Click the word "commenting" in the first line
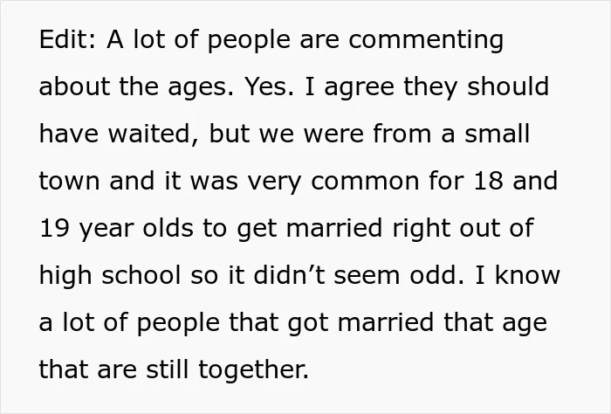Viewport: 611px width, 414px height. pyautogui.click(x=426, y=41)
